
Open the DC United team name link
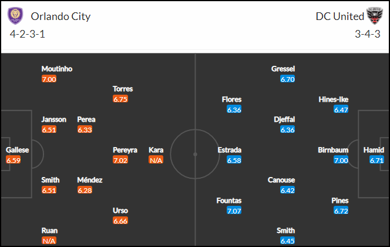pyautogui.click(x=339, y=16)
